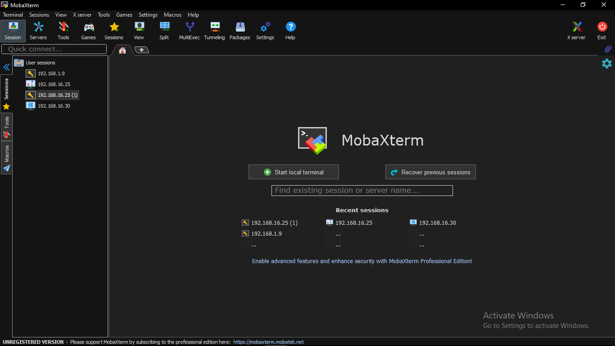Image resolution: width=615 pixels, height=346 pixels.
Task: Open the Games menu in menu bar
Action: (x=124, y=15)
